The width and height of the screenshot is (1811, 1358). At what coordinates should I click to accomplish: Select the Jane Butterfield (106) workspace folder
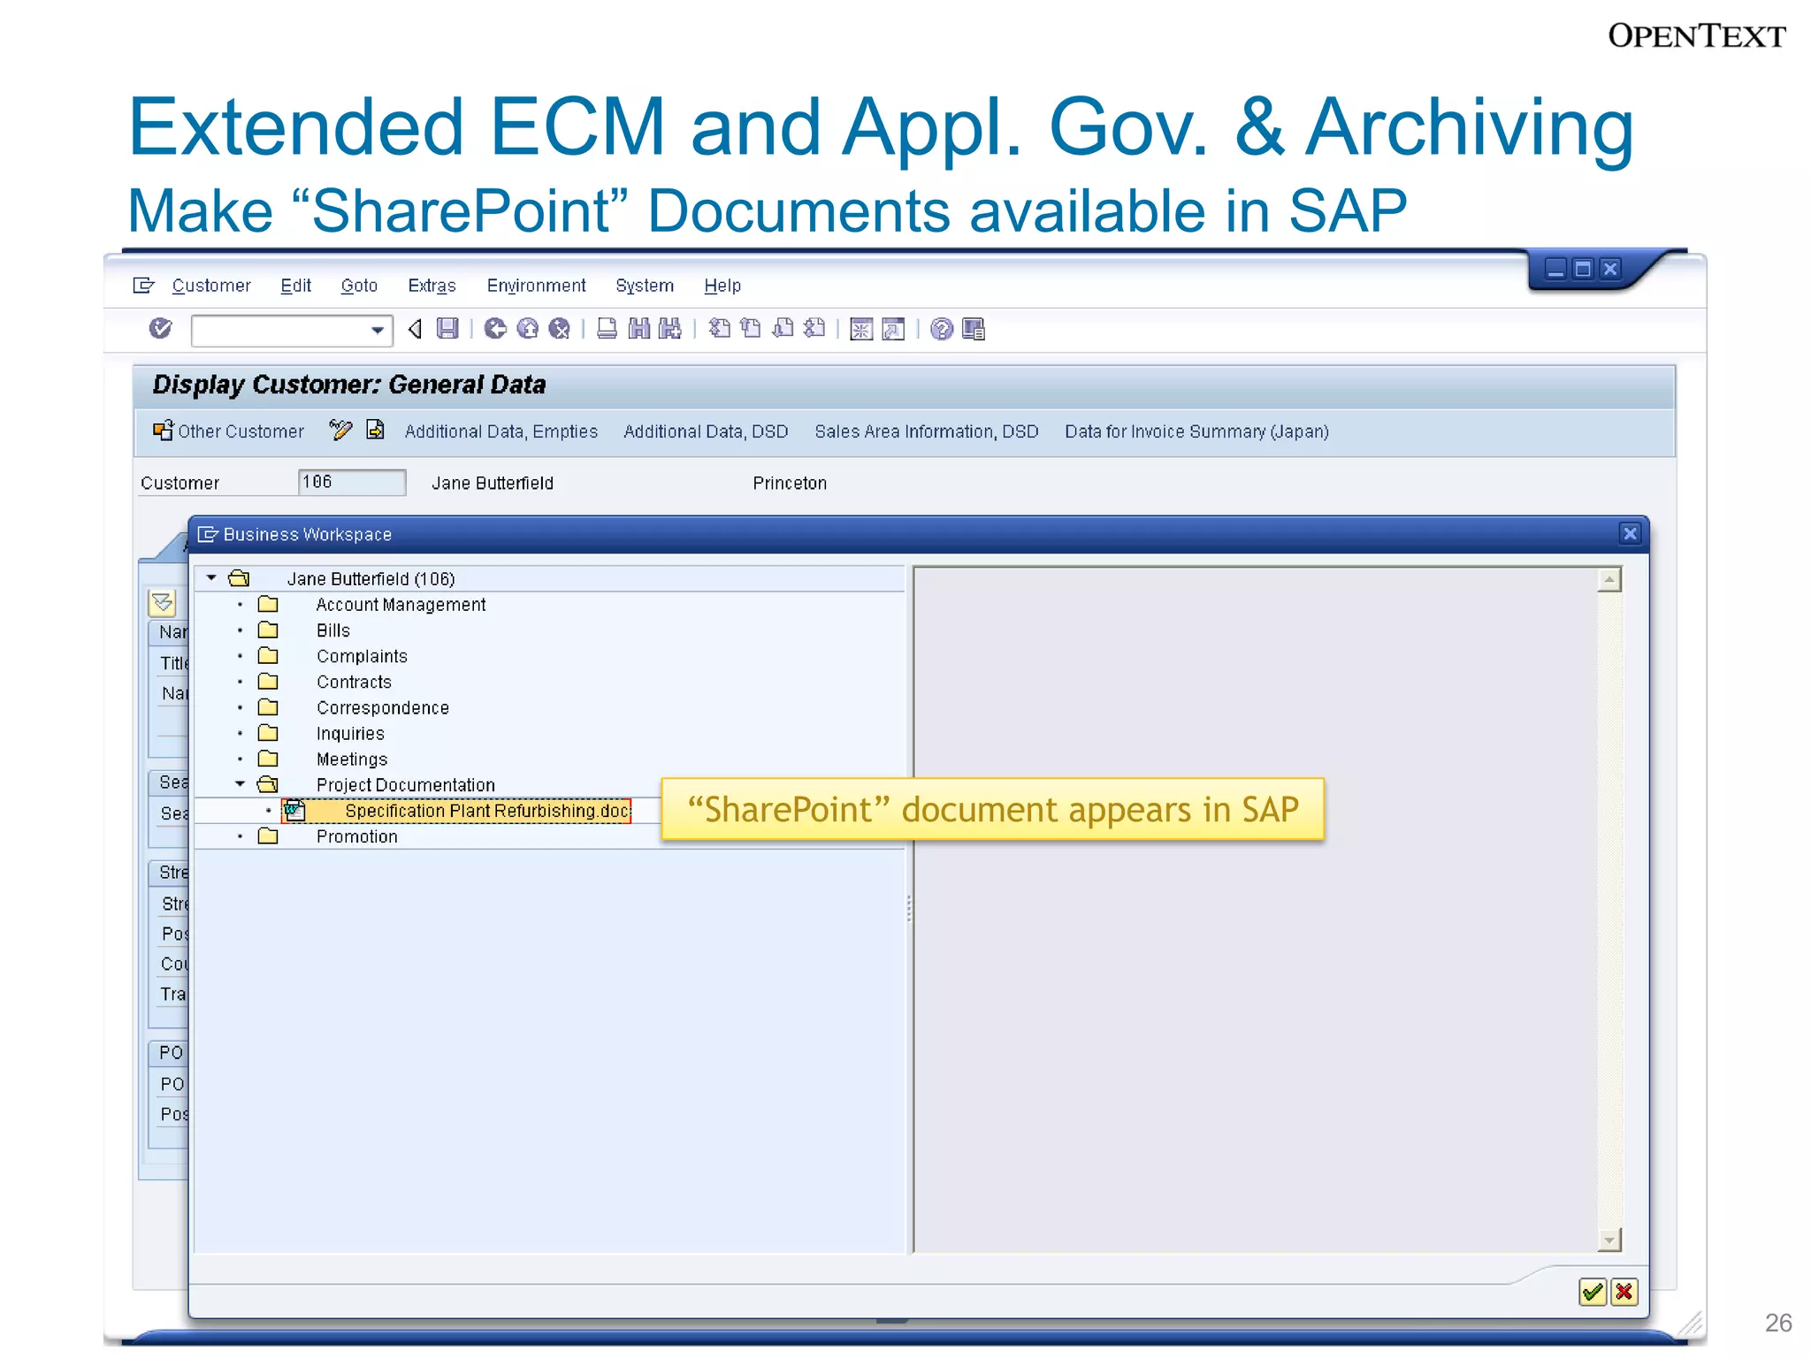coord(371,579)
